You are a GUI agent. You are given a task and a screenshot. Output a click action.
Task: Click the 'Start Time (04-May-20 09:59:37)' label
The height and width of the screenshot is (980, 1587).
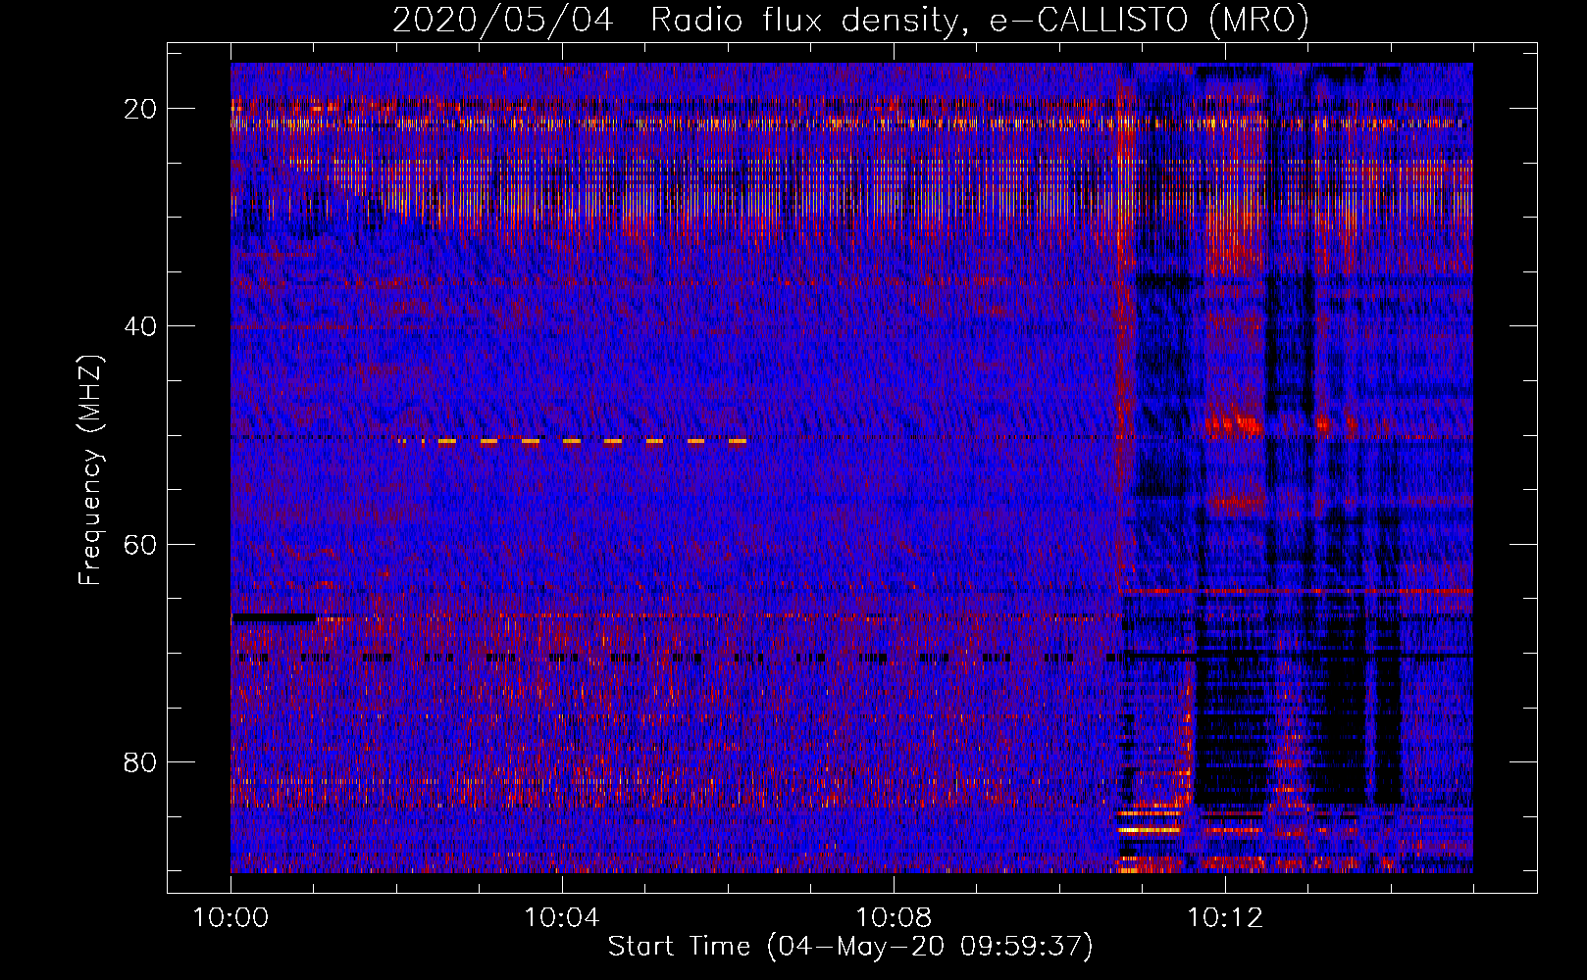coord(849,947)
